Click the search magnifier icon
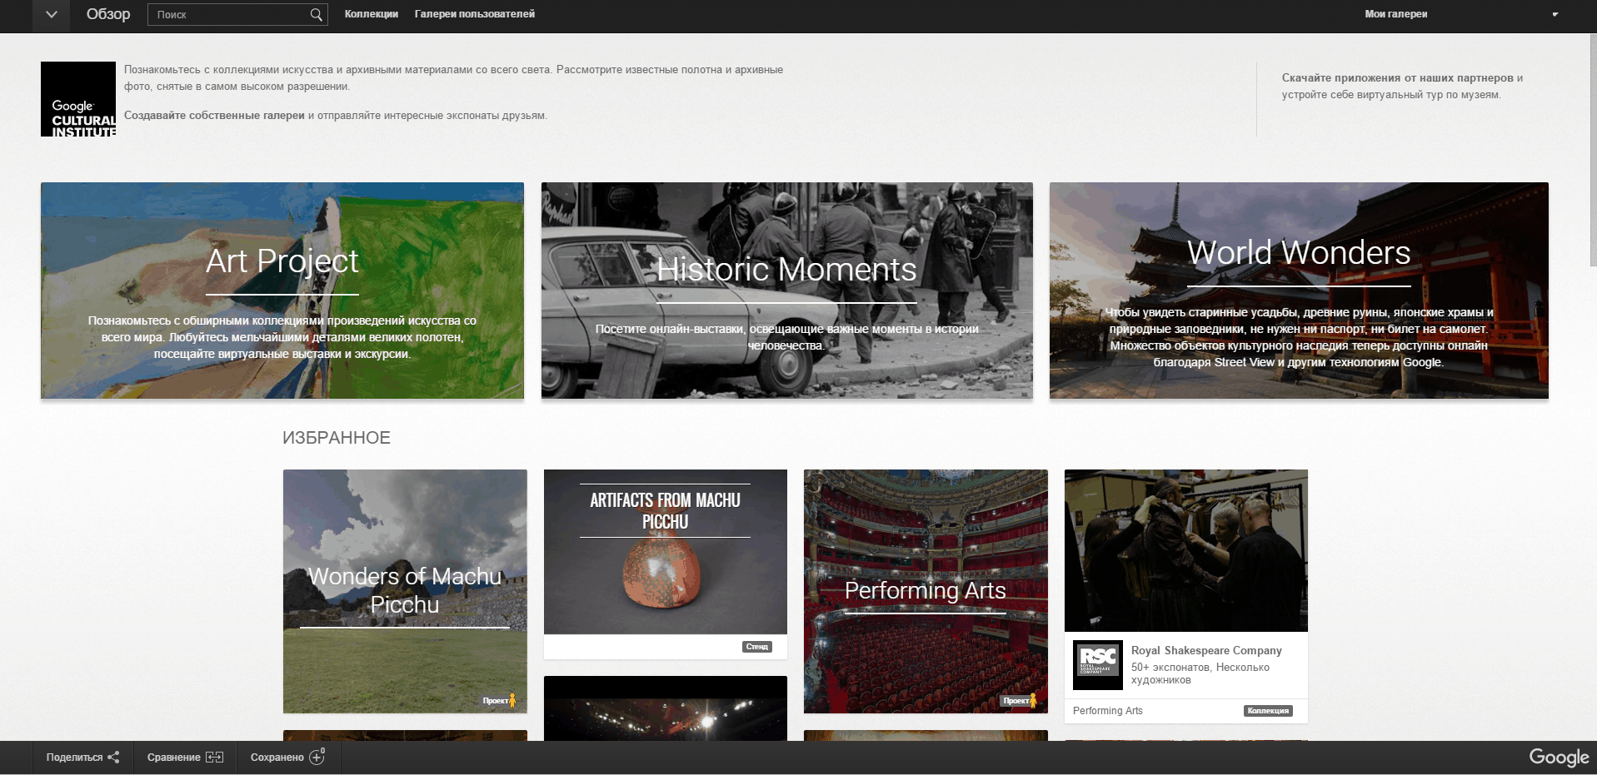Image resolution: width=1597 pixels, height=775 pixels. 316,14
